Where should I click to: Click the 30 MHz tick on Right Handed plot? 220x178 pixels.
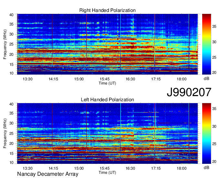[x=11, y=34]
